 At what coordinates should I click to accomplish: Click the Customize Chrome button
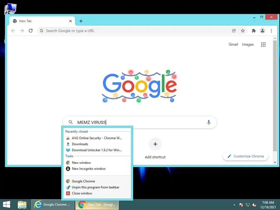pos(246,156)
